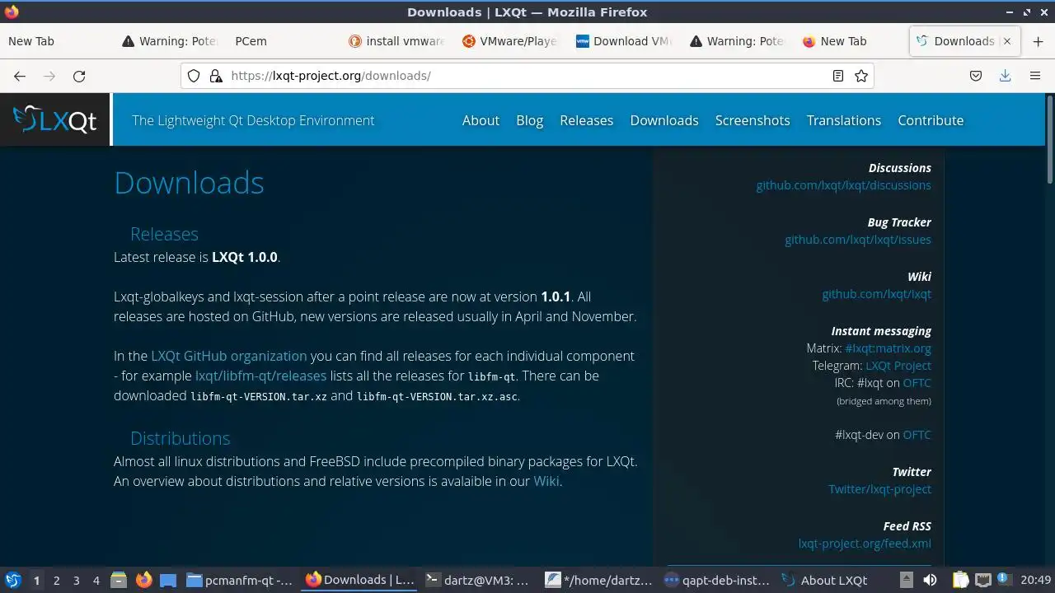
Task: Click the panel clock showing 20:49
Action: click(1036, 580)
